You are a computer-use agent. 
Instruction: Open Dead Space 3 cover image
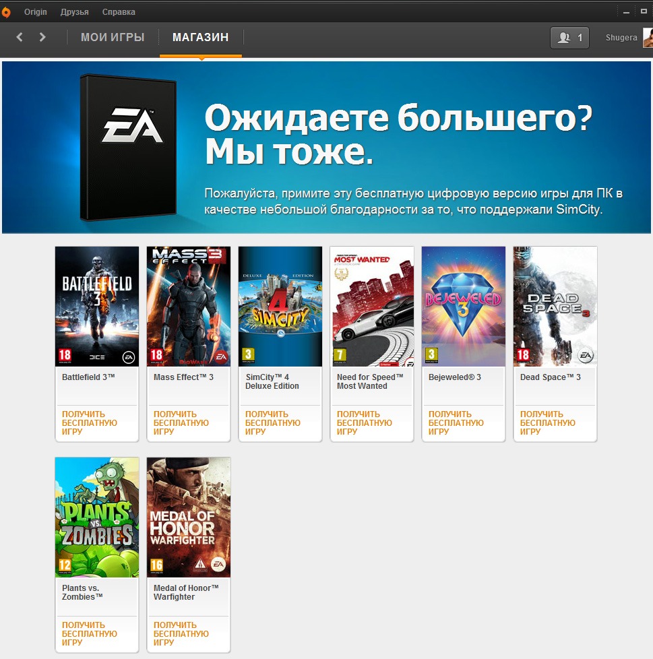(555, 307)
